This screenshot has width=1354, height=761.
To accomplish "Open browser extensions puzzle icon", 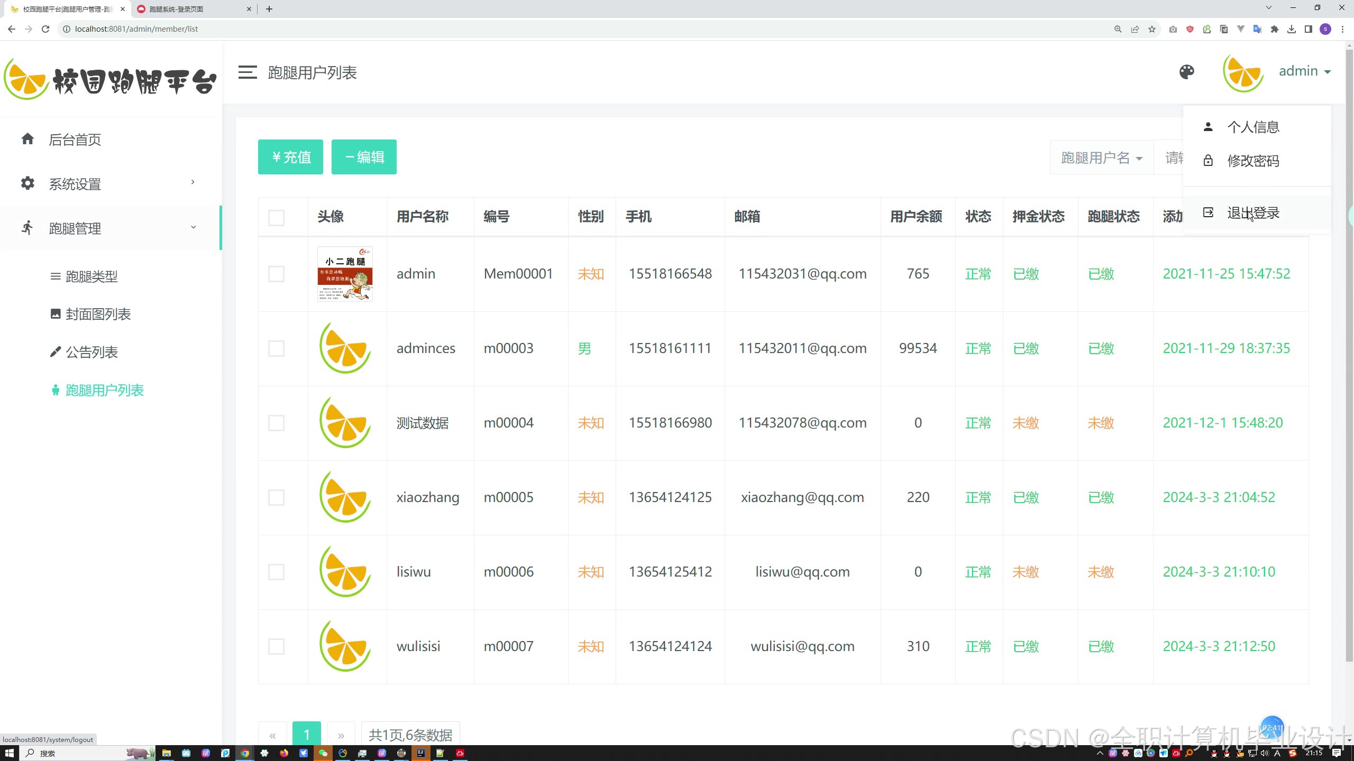I will 1275,29.
